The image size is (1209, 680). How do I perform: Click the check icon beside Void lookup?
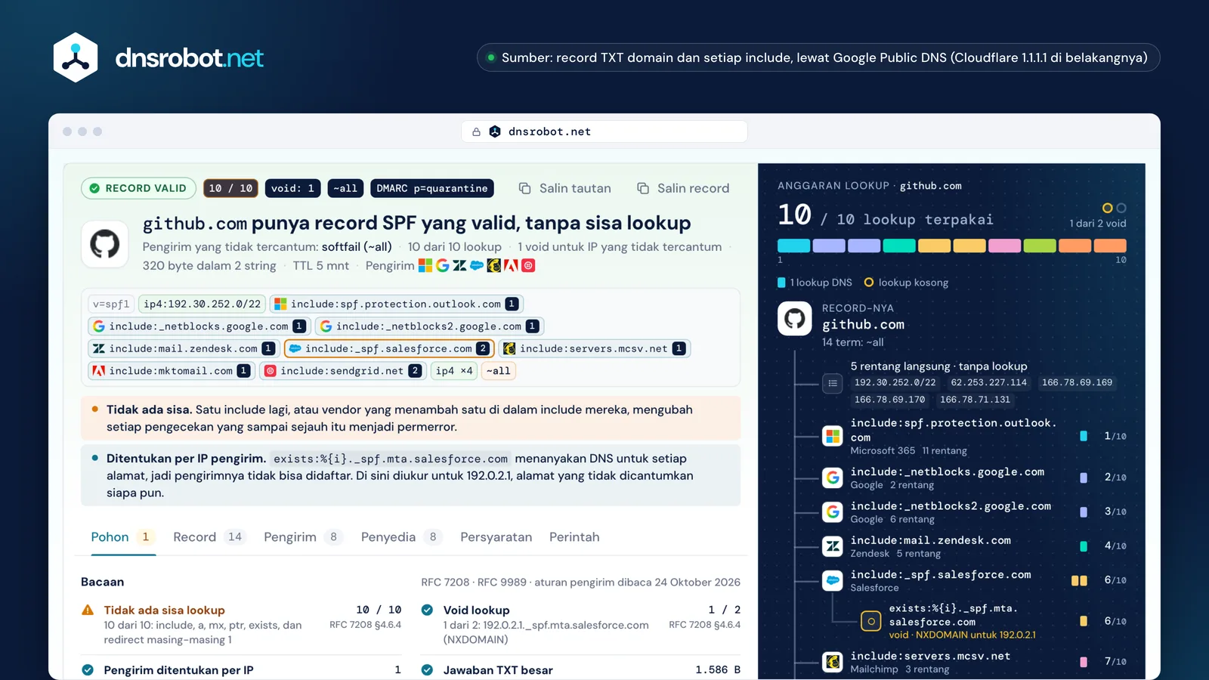point(427,610)
